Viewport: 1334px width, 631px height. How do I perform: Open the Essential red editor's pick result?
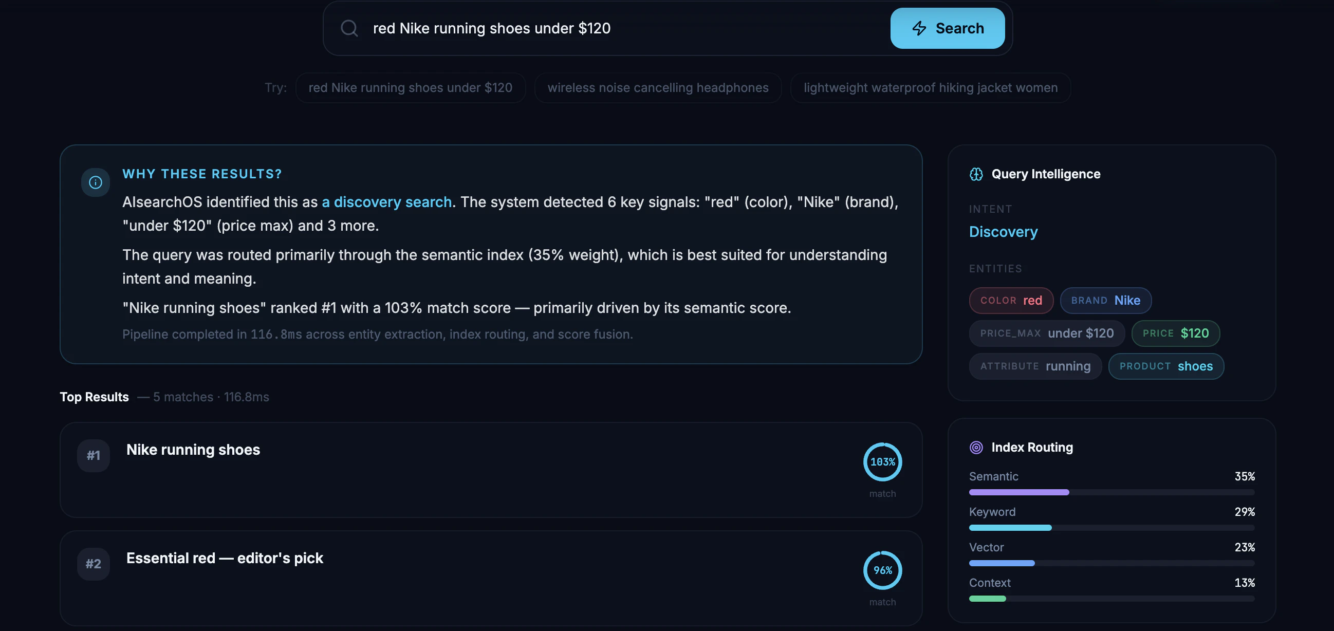click(224, 558)
